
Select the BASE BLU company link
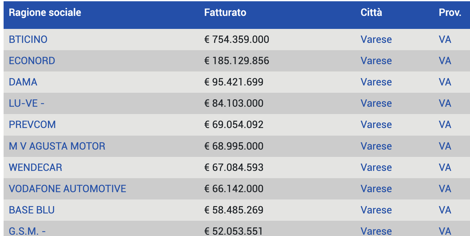[x=32, y=210]
